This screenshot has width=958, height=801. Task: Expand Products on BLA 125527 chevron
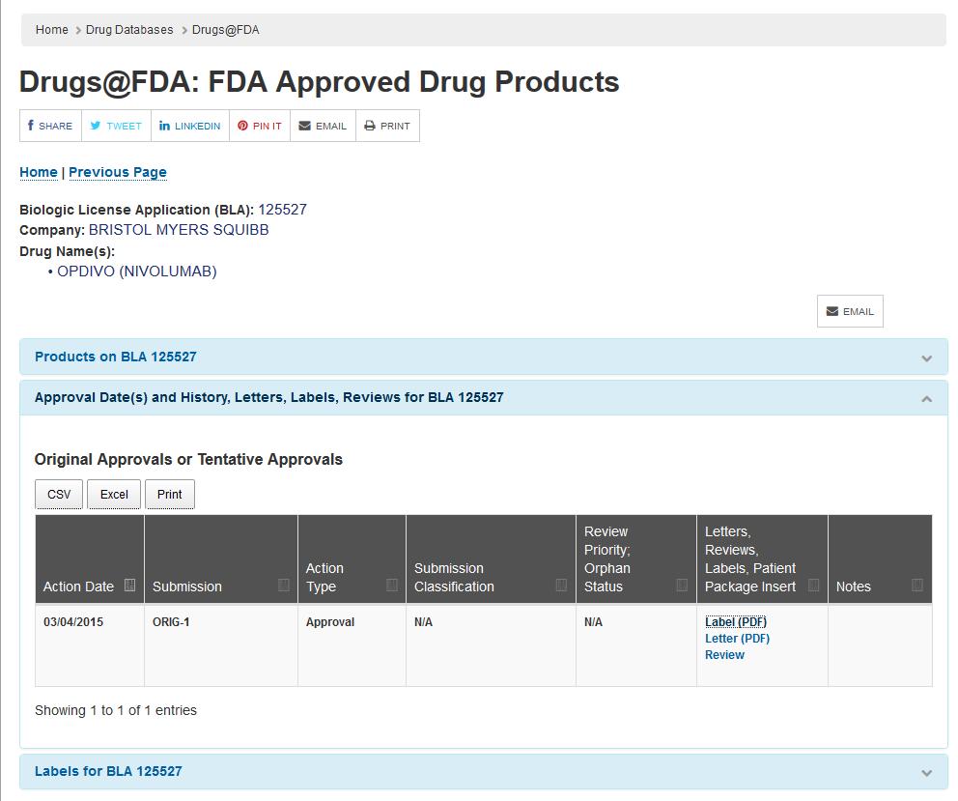coord(927,358)
